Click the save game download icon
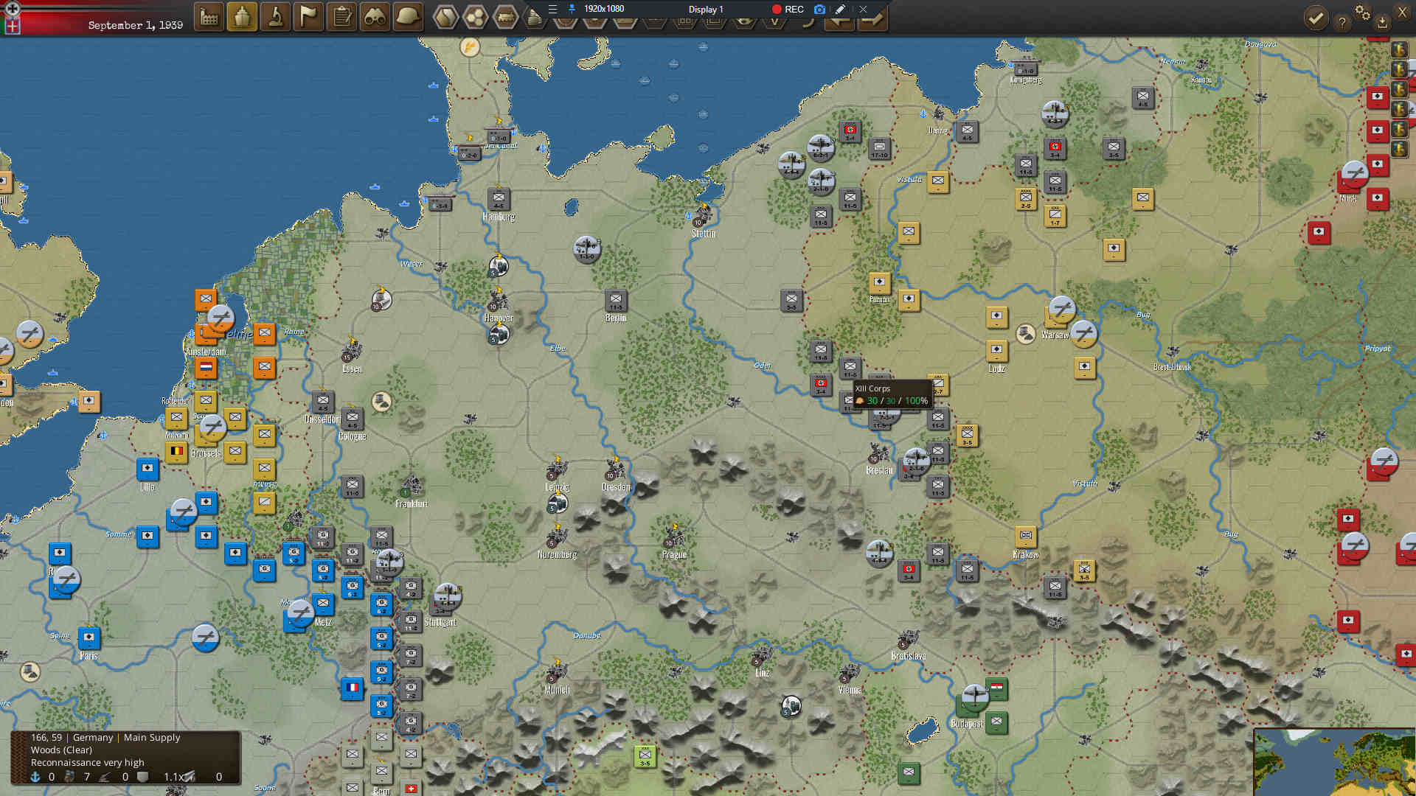Image resolution: width=1416 pixels, height=796 pixels. click(x=1382, y=23)
